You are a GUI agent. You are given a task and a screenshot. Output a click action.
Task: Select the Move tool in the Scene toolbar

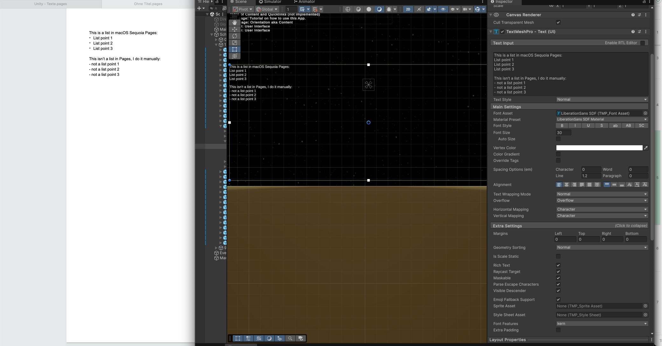235,30
